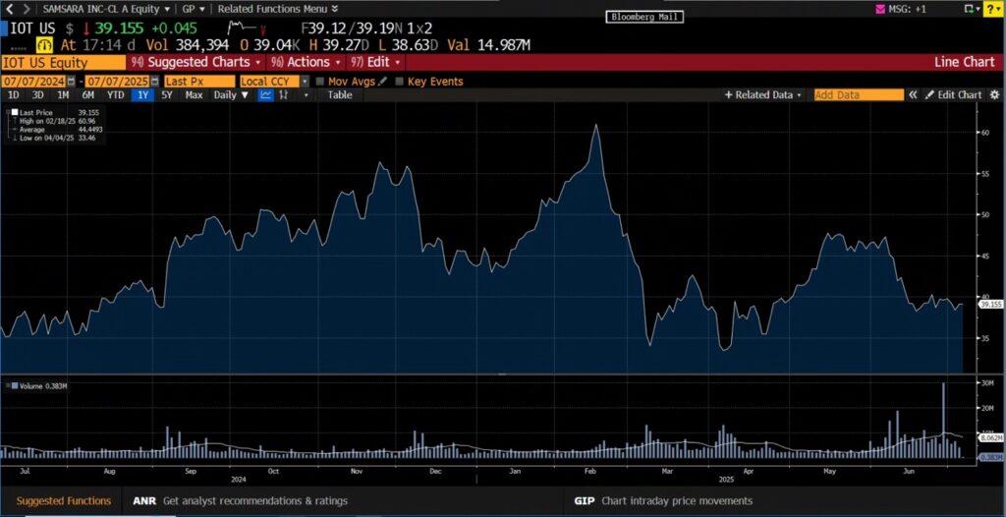Select the 3D time range
The width and height of the screenshot is (1006, 517).
pos(38,95)
